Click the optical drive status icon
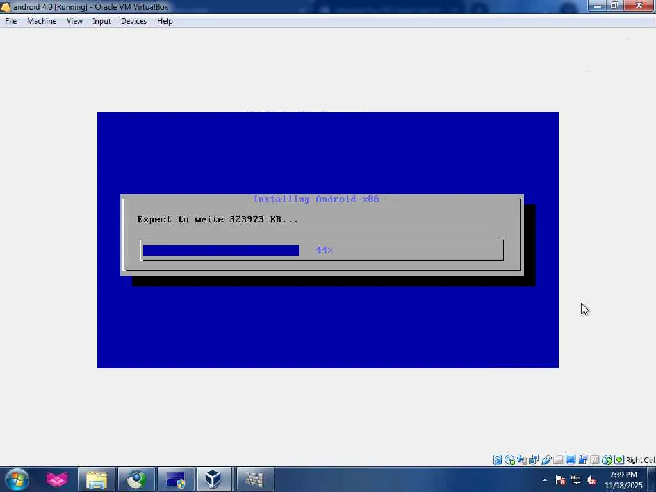This screenshot has width=656, height=492. pos(509,460)
